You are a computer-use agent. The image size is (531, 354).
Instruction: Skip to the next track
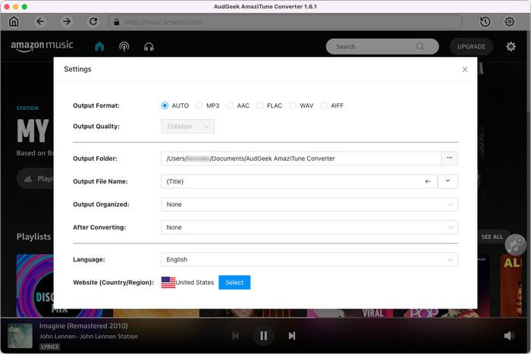click(x=291, y=336)
